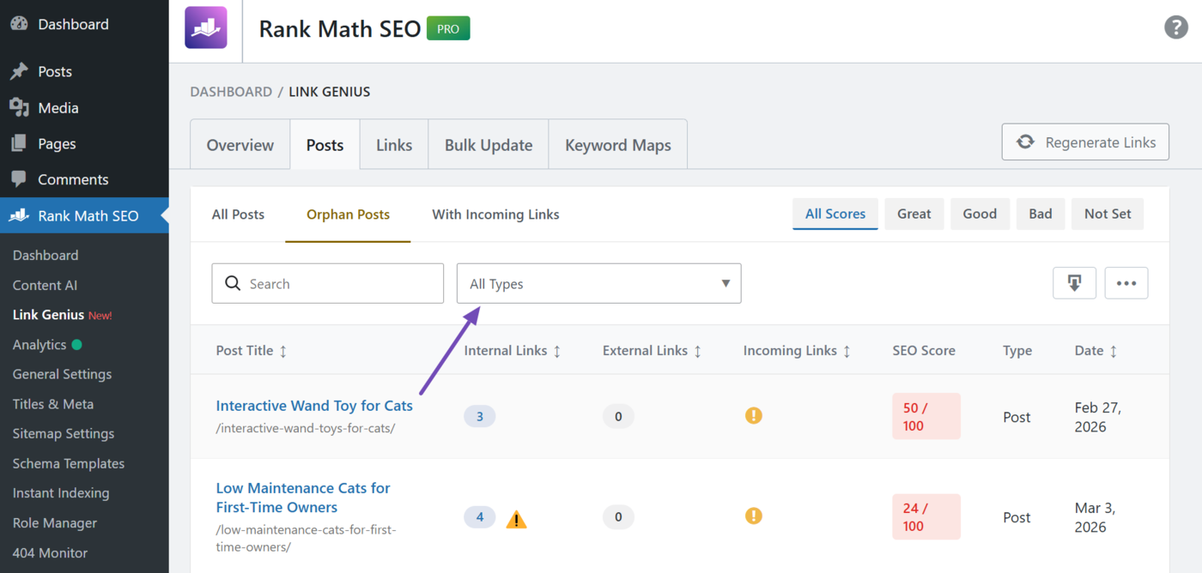The height and width of the screenshot is (573, 1202).
Task: Select the With Incoming Links sub-tab
Action: point(495,214)
